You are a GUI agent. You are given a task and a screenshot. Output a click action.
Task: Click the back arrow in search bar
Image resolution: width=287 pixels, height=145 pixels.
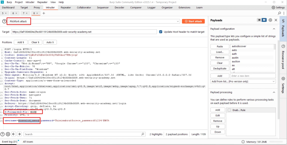[14, 134]
